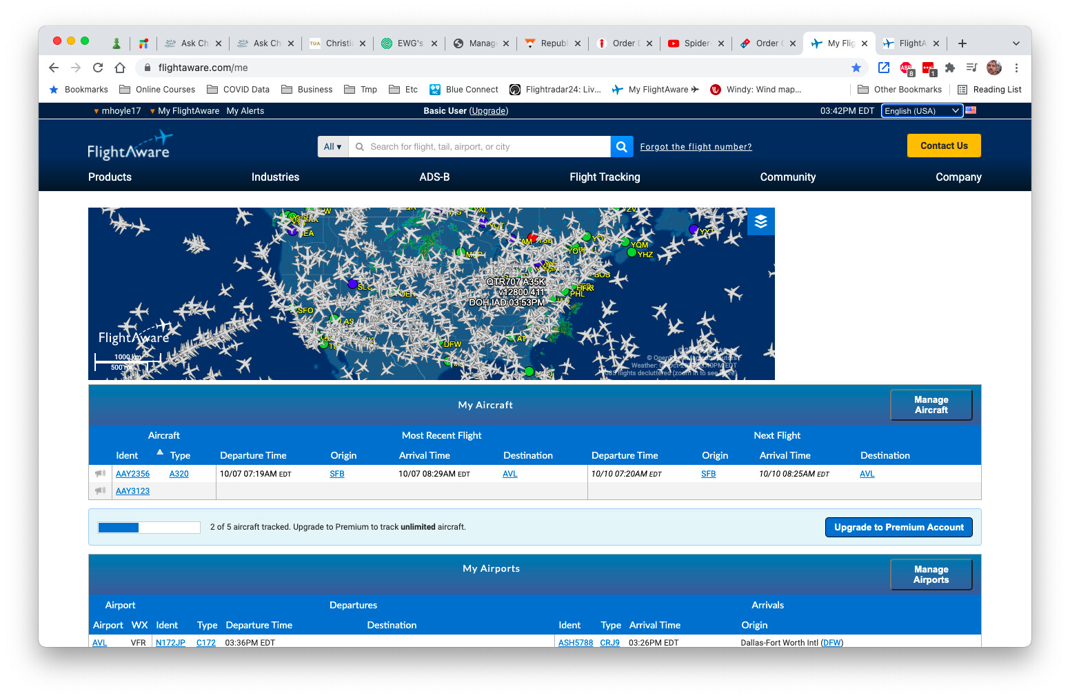Open the Community menu
The height and width of the screenshot is (698, 1070).
coord(787,177)
